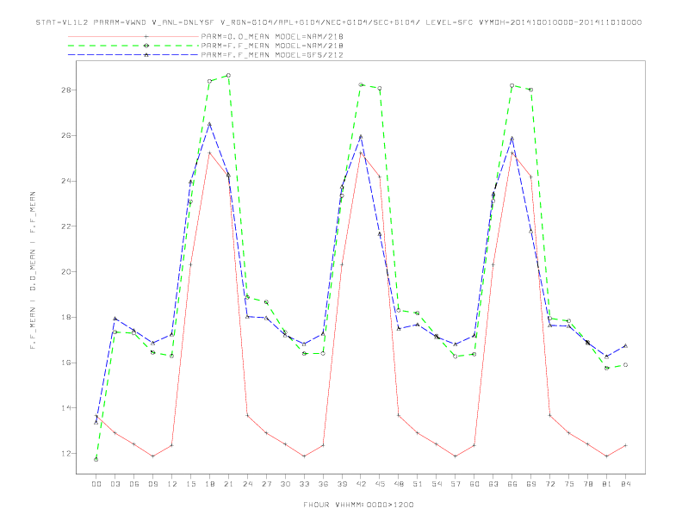Screen dimensions: 682x527
Task: Click x-axis forecast hour label 84
Action: tap(625, 484)
